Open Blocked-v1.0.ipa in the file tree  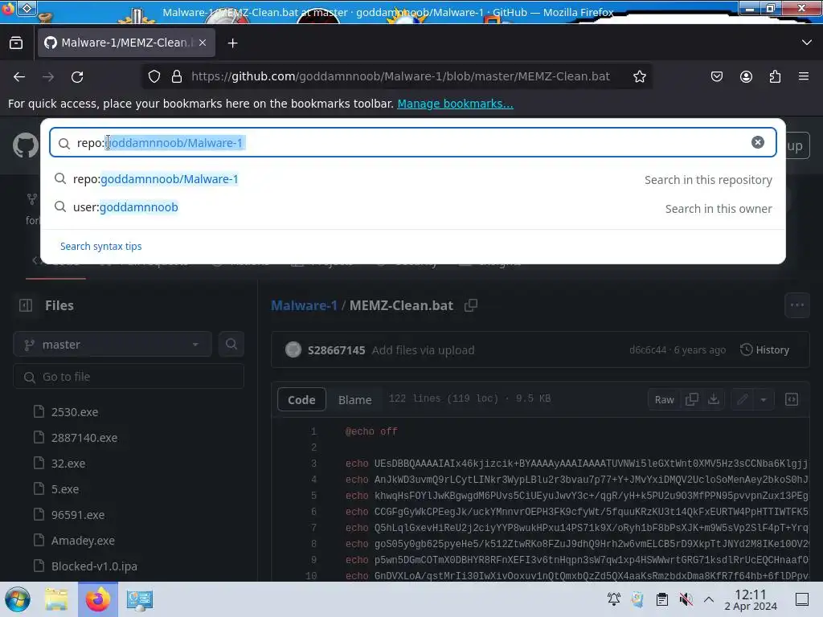pyautogui.click(x=94, y=566)
